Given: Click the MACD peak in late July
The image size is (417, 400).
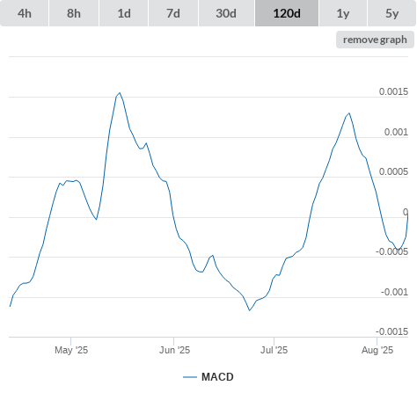Looking at the screenshot, I should [349, 113].
